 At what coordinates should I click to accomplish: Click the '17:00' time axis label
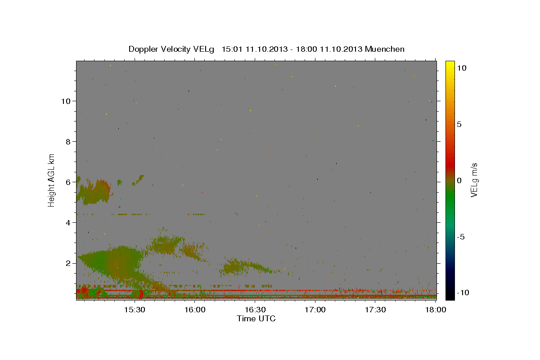click(315, 310)
